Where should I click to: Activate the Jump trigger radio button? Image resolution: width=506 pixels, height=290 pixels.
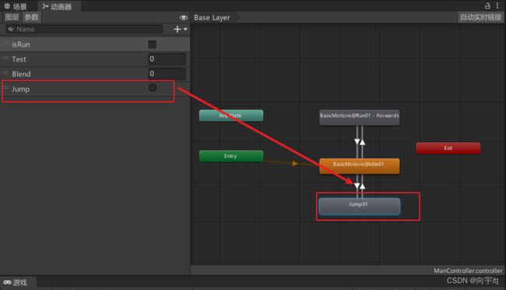(153, 88)
